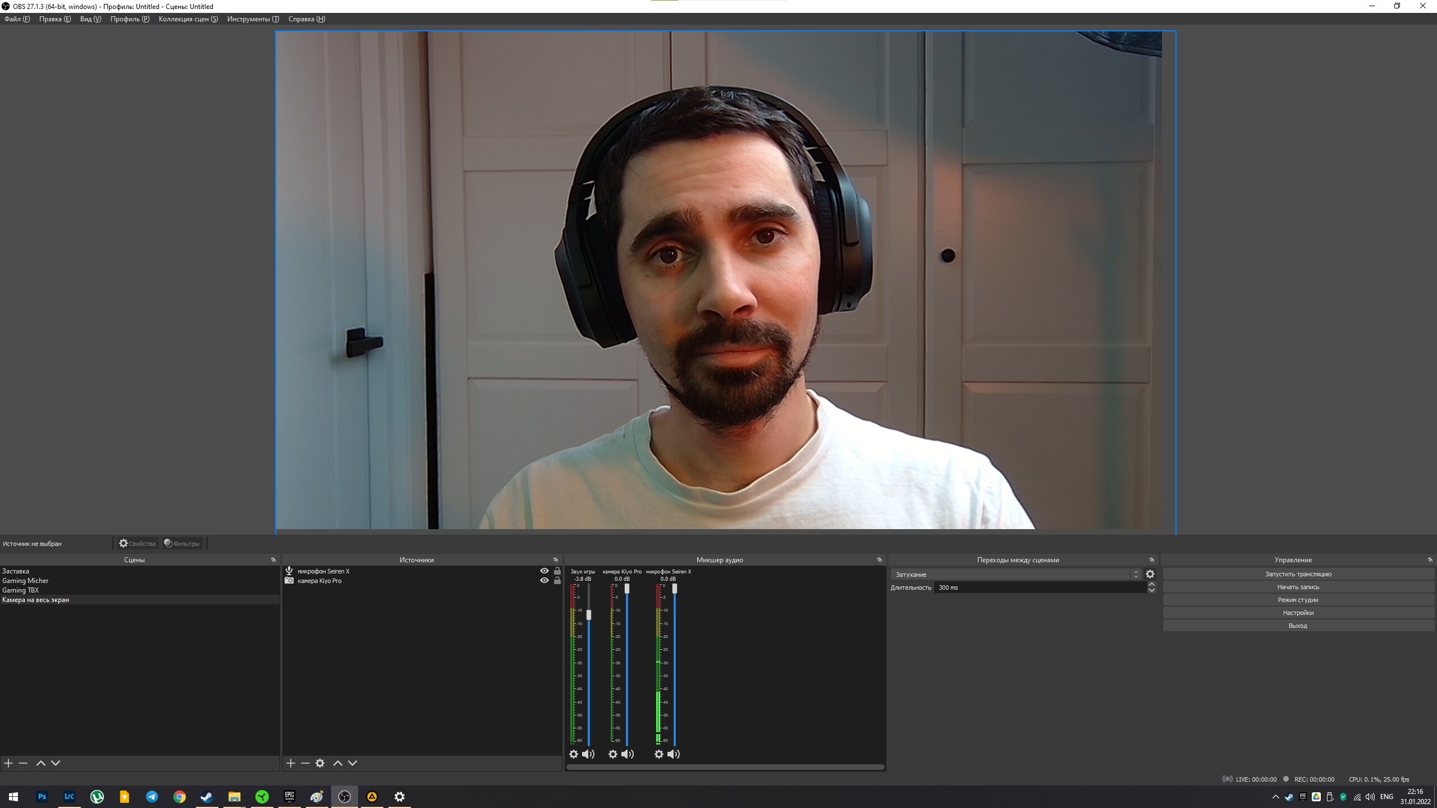Undock the Микшер аудио panel
This screenshot has height=808, width=1437.
(x=880, y=560)
